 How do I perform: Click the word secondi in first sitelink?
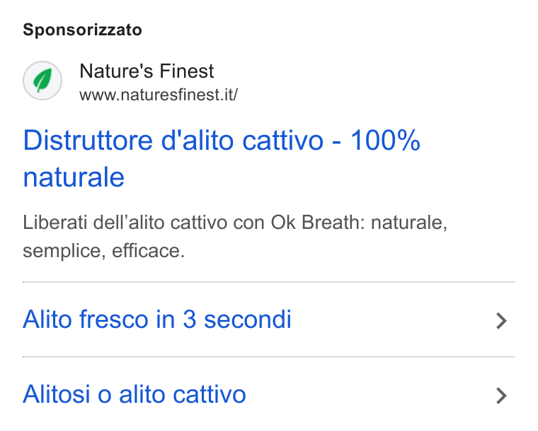247,319
